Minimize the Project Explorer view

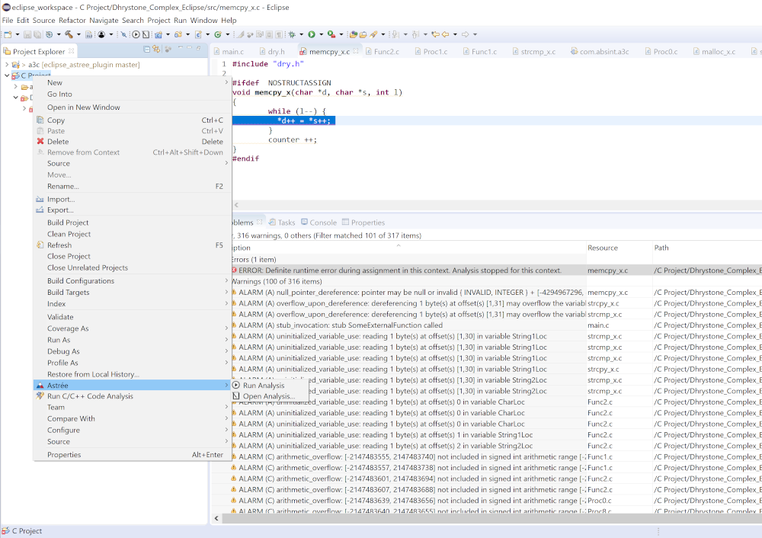pyautogui.click(x=189, y=47)
